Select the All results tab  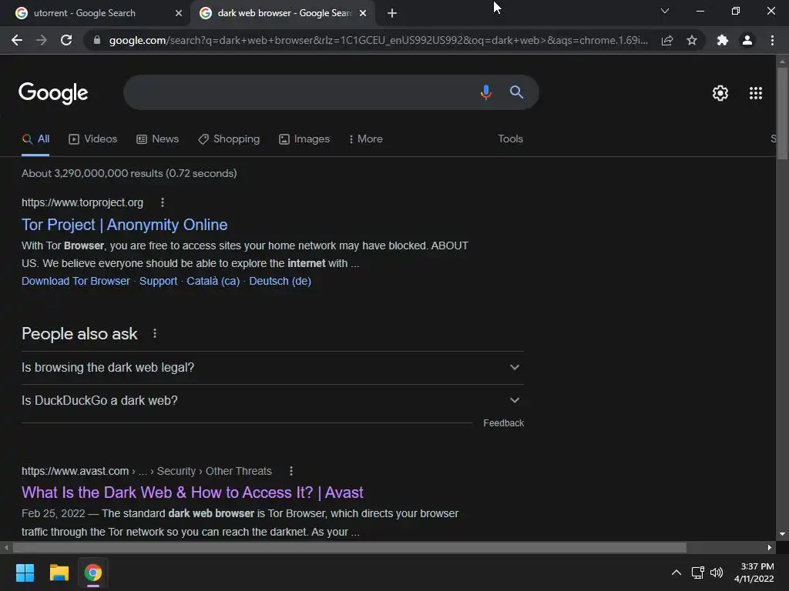click(x=35, y=139)
